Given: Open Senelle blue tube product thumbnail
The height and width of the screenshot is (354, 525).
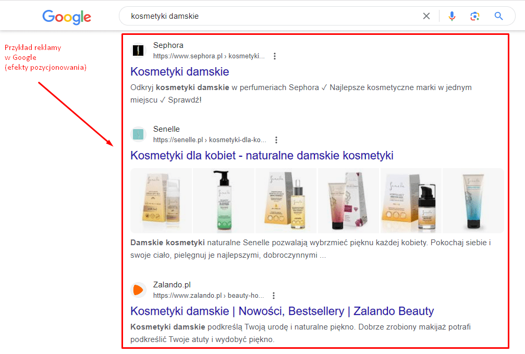Looking at the screenshot, I should 473,200.
